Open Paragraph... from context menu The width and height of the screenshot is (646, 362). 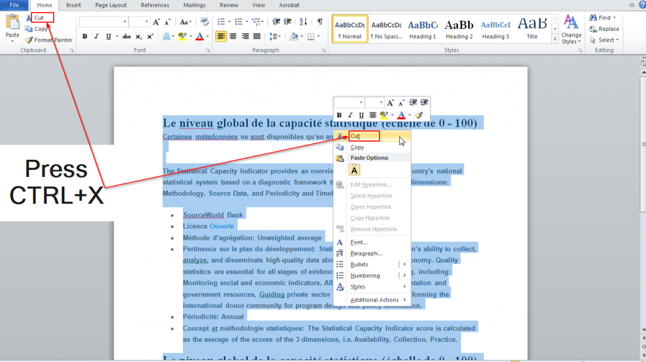click(x=372, y=253)
